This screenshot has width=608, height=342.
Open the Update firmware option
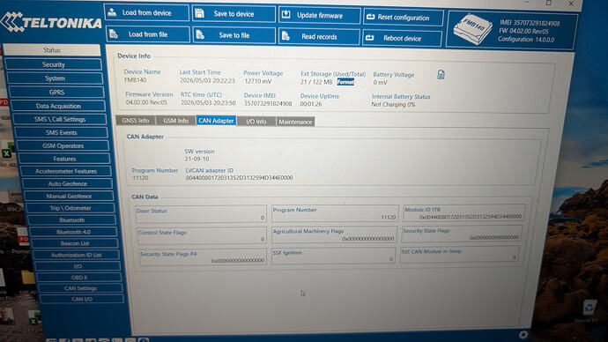(x=320, y=16)
